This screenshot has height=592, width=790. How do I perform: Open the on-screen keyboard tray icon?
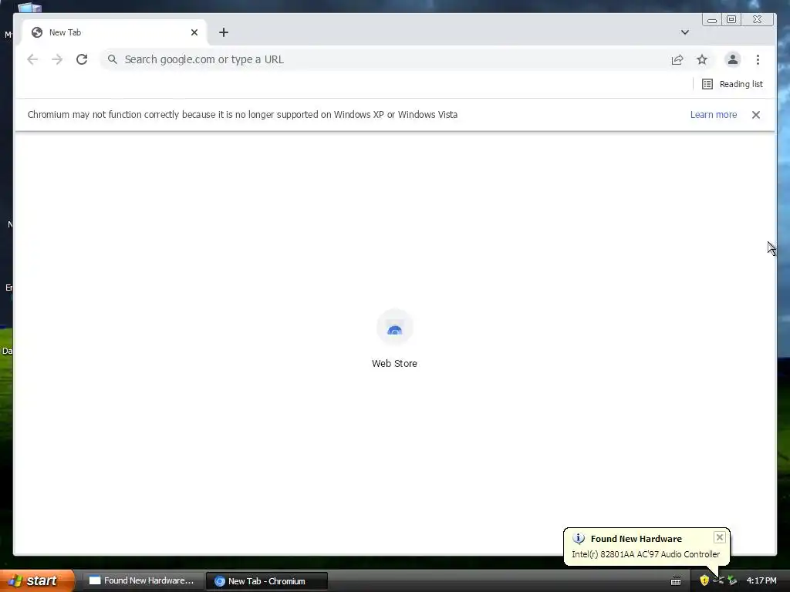[x=676, y=581]
